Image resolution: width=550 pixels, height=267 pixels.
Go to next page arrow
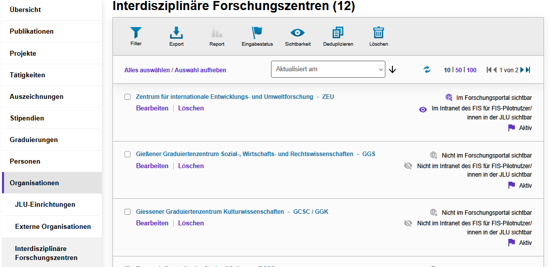522,70
